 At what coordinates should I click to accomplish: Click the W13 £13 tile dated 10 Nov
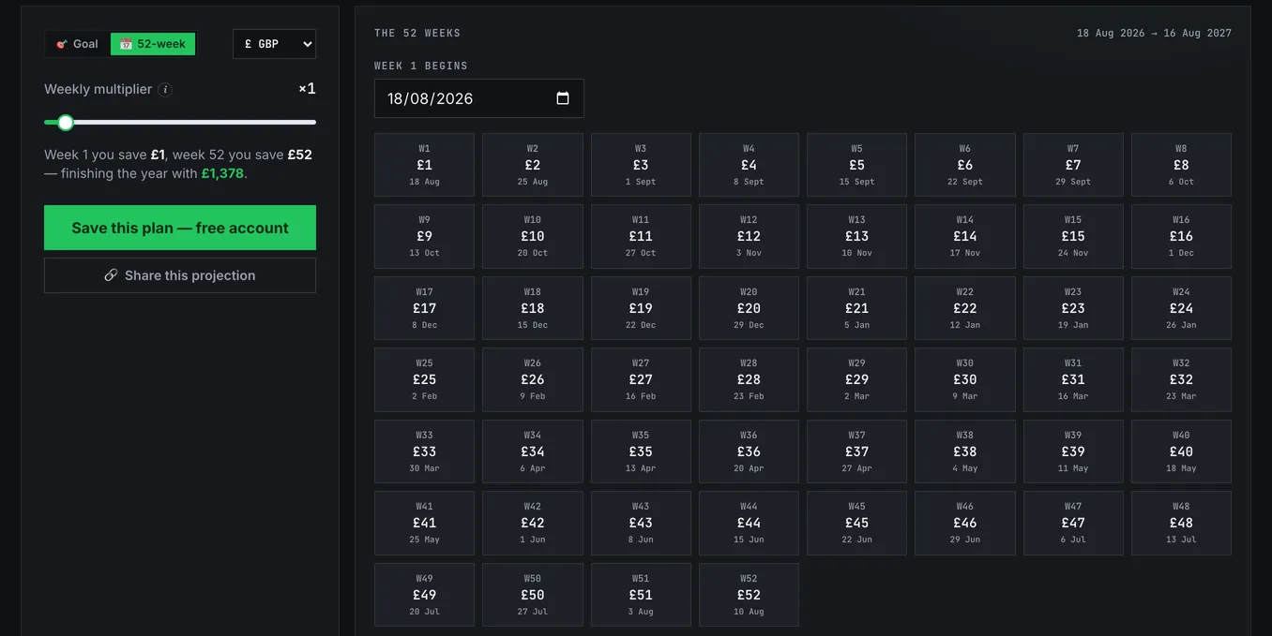[x=856, y=236]
